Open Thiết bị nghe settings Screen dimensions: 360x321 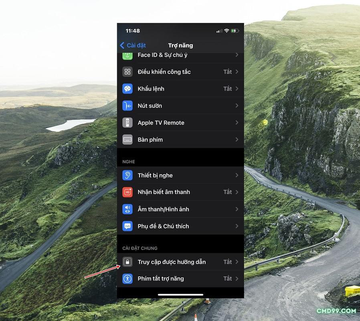click(180, 175)
